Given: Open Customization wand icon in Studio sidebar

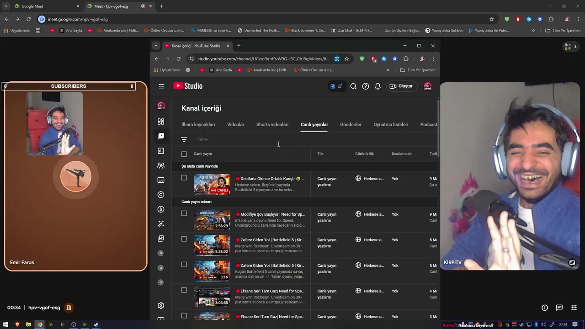Looking at the screenshot, I should (x=161, y=224).
